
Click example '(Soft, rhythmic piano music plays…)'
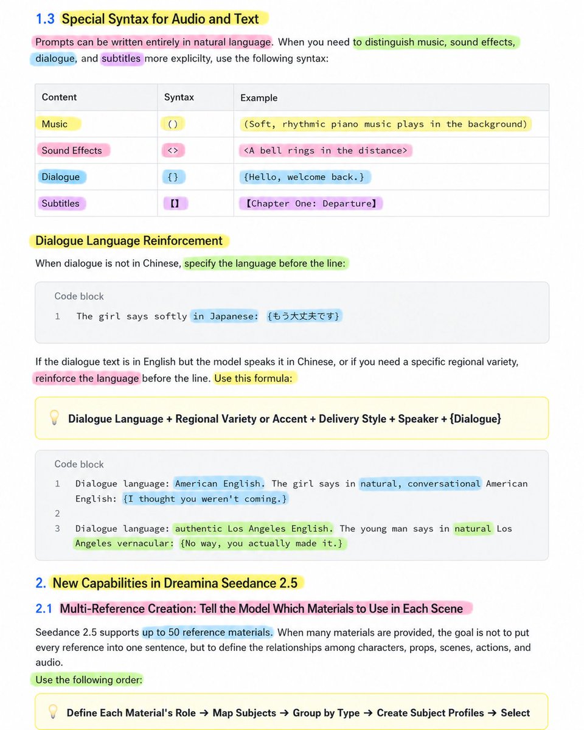pyautogui.click(x=386, y=124)
